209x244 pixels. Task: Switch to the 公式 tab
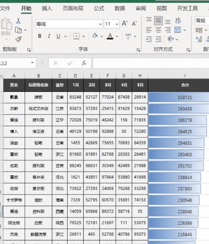pos(99,8)
